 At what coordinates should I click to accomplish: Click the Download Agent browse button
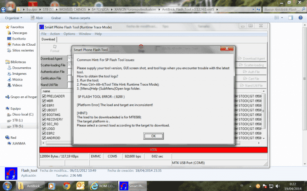pyautogui.click(x=251, y=58)
